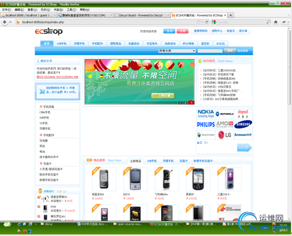Bookmark the page with the star icon
This screenshot has width=292, height=236.
[199, 22]
